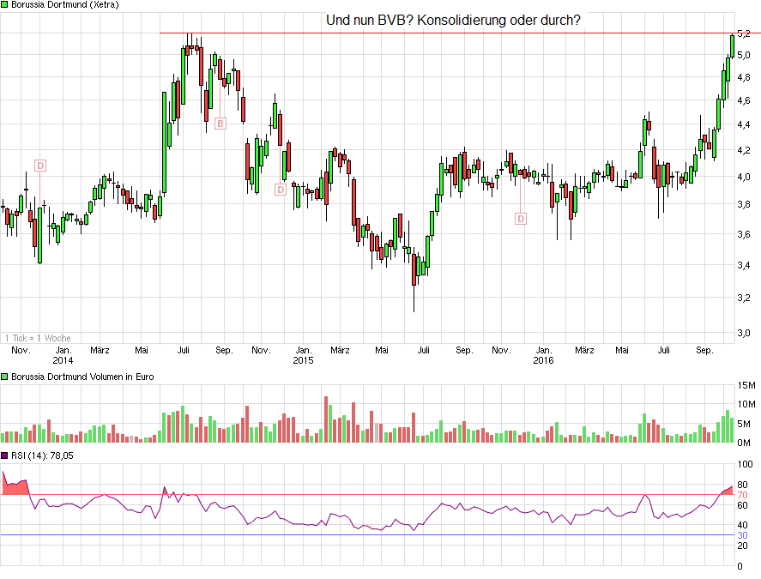Click the 2015 year label on time axis

pos(304,360)
